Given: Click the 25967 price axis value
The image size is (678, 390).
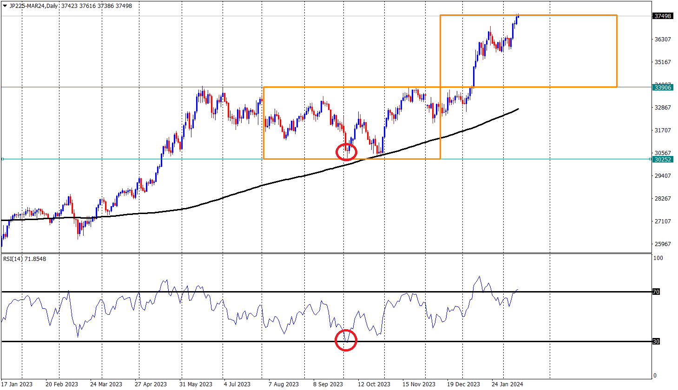Looking at the screenshot, I should (662, 244).
